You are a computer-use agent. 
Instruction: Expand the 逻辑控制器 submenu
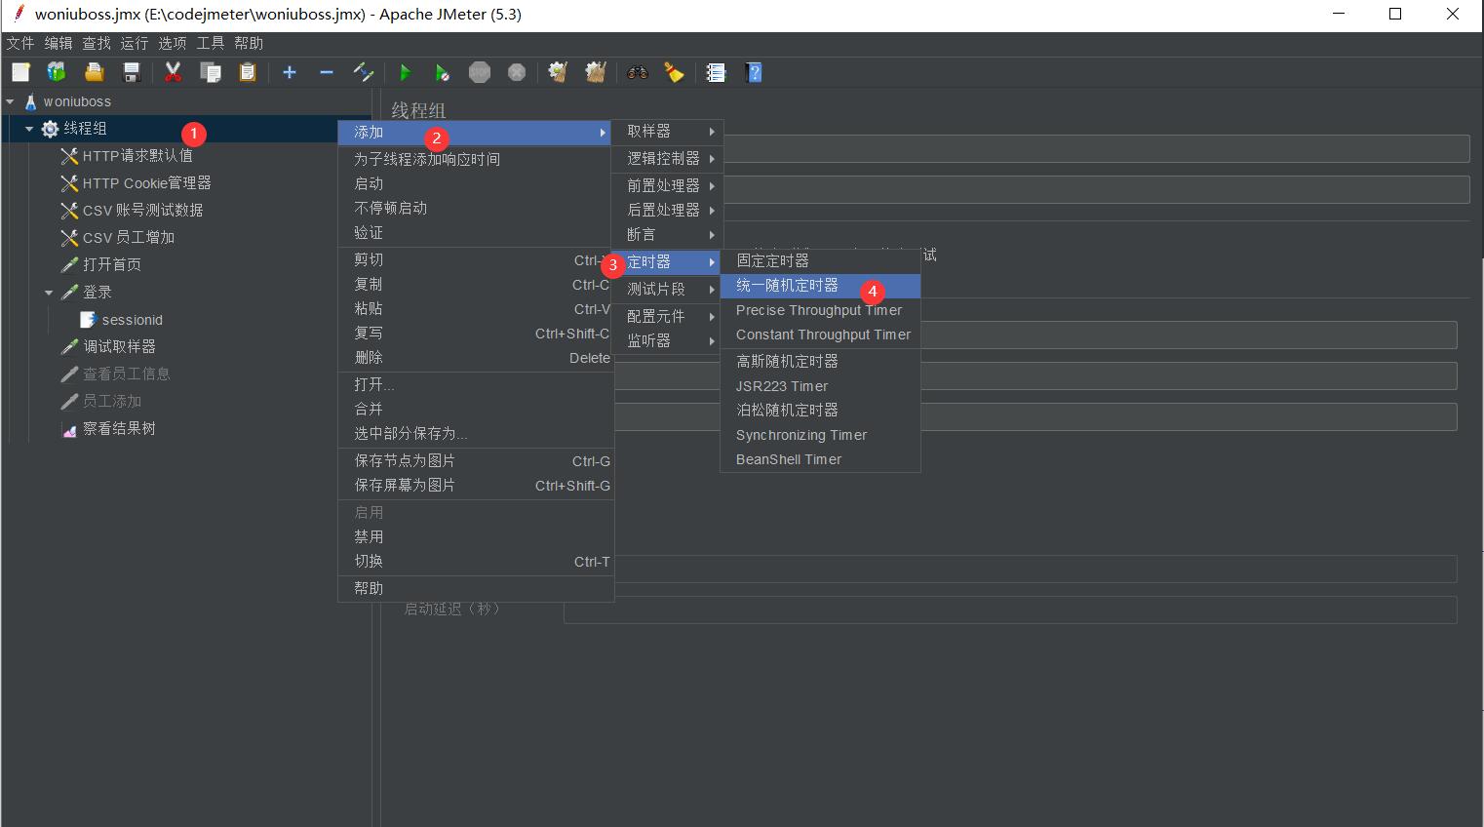coord(668,158)
